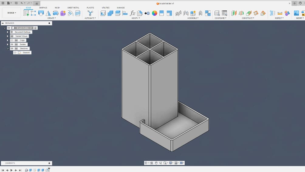Open the Align tool in Modify
The image size is (305, 172).
[x=125, y=13]
